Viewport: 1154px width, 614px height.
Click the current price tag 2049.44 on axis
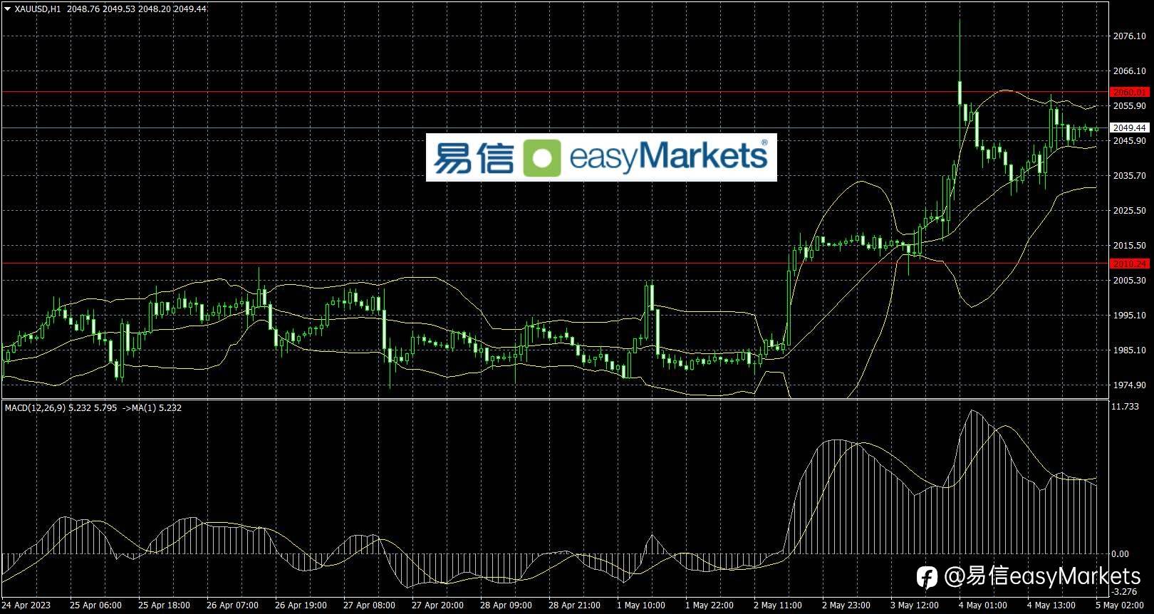1130,128
